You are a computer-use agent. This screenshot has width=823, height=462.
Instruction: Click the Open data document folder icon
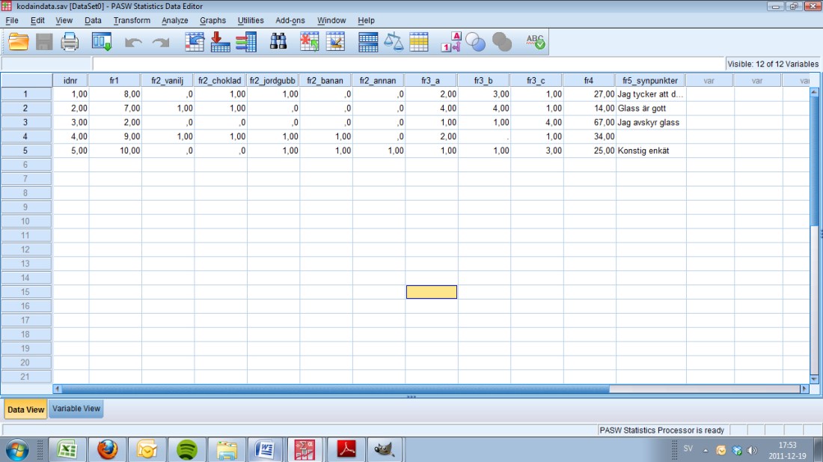[19, 43]
